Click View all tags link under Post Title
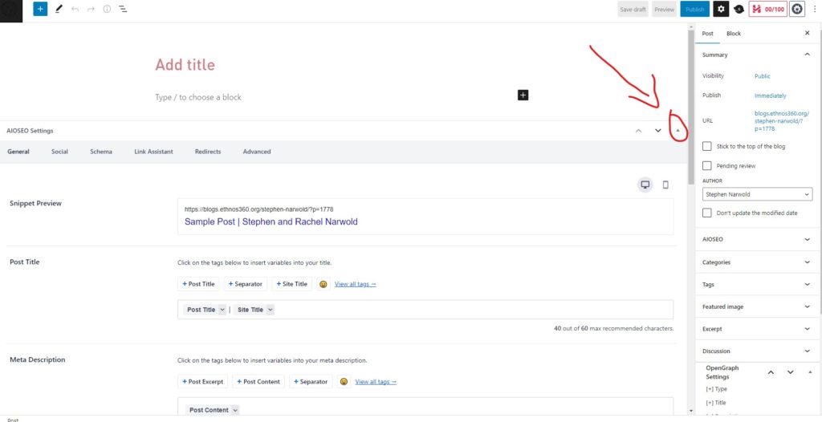822x422 pixels. click(x=355, y=284)
